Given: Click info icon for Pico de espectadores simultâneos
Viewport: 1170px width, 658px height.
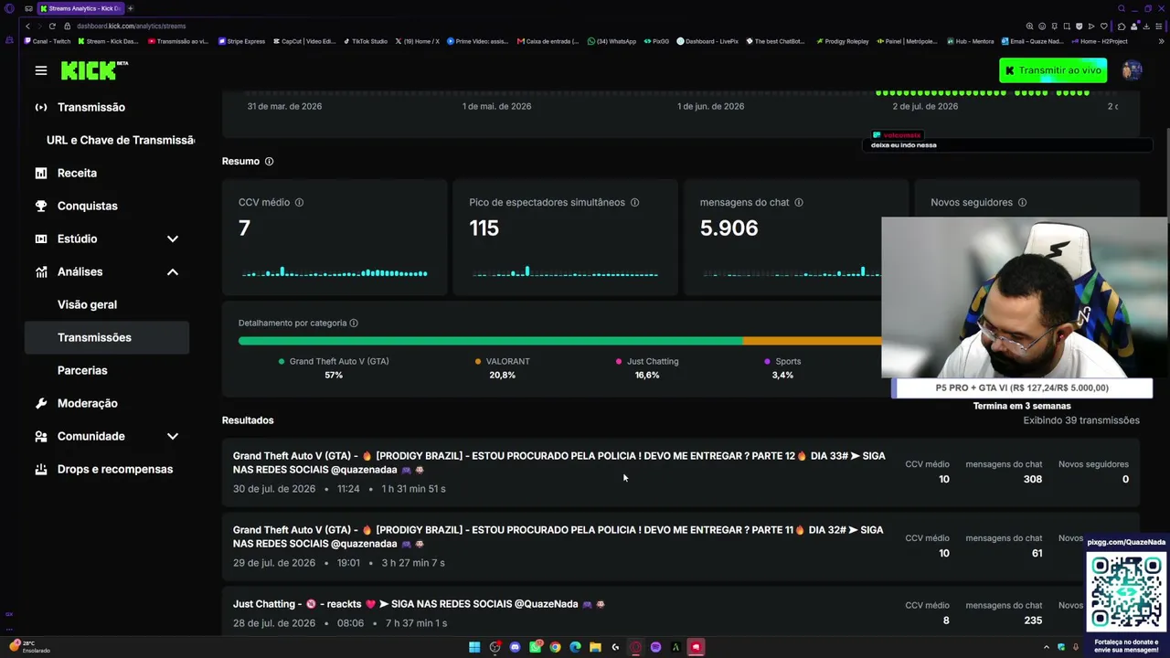Looking at the screenshot, I should click(x=634, y=202).
